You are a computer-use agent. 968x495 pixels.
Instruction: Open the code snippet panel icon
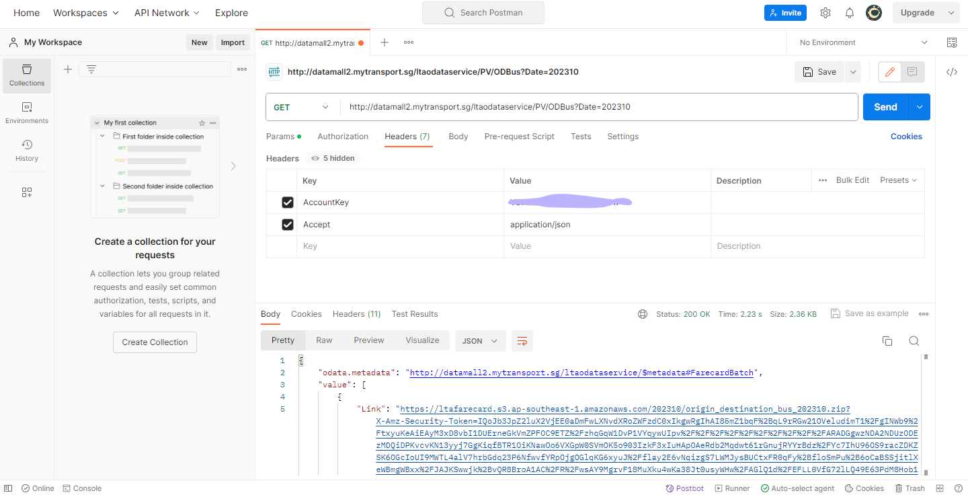pyautogui.click(x=952, y=72)
